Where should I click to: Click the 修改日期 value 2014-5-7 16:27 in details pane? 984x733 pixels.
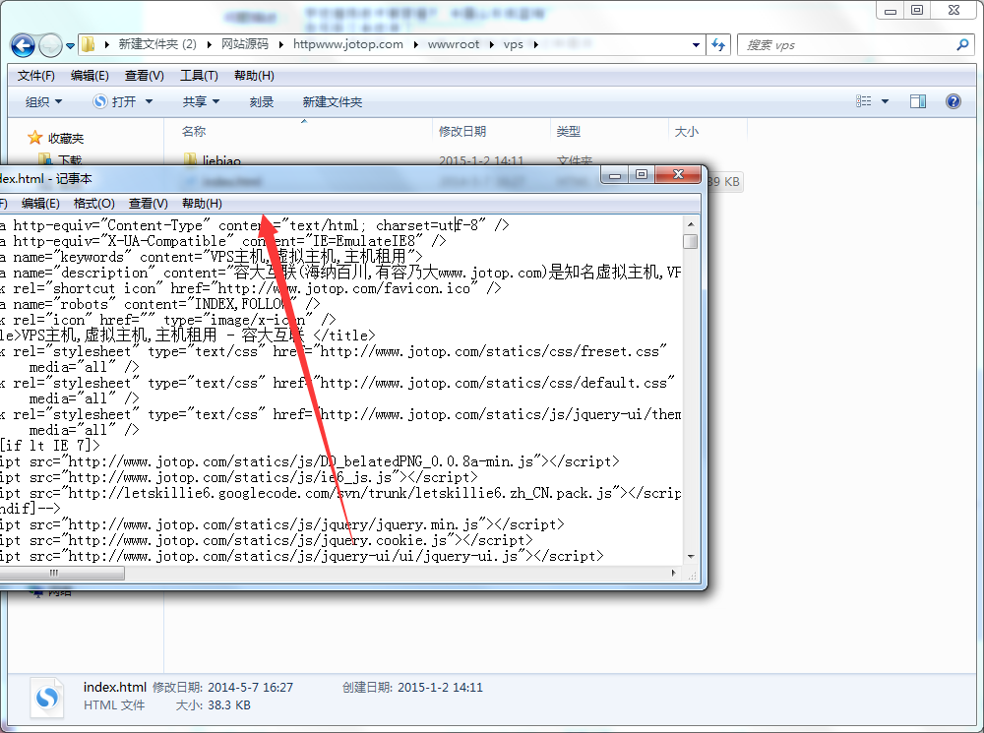click(250, 687)
